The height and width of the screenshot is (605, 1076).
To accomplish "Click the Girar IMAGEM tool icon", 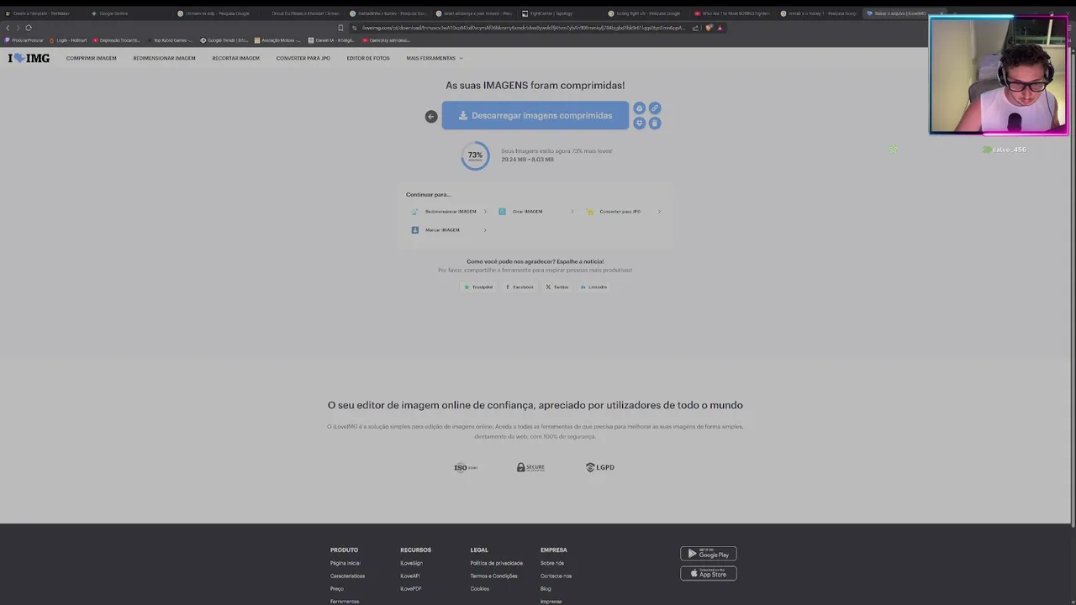I will 502,212.
